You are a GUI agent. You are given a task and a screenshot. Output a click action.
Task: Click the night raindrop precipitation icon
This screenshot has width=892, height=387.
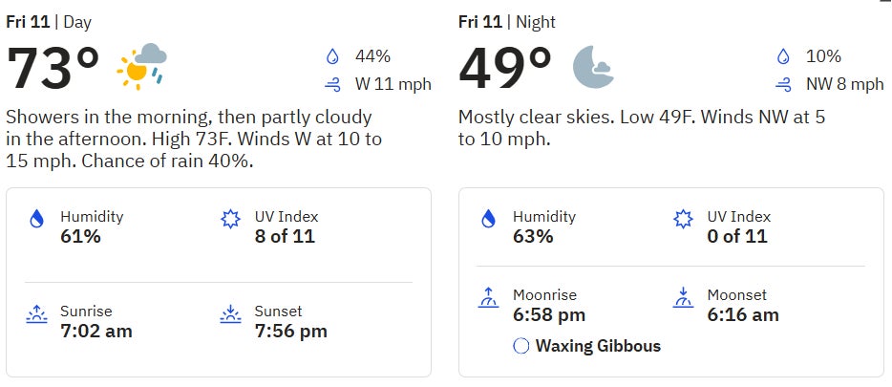(784, 56)
